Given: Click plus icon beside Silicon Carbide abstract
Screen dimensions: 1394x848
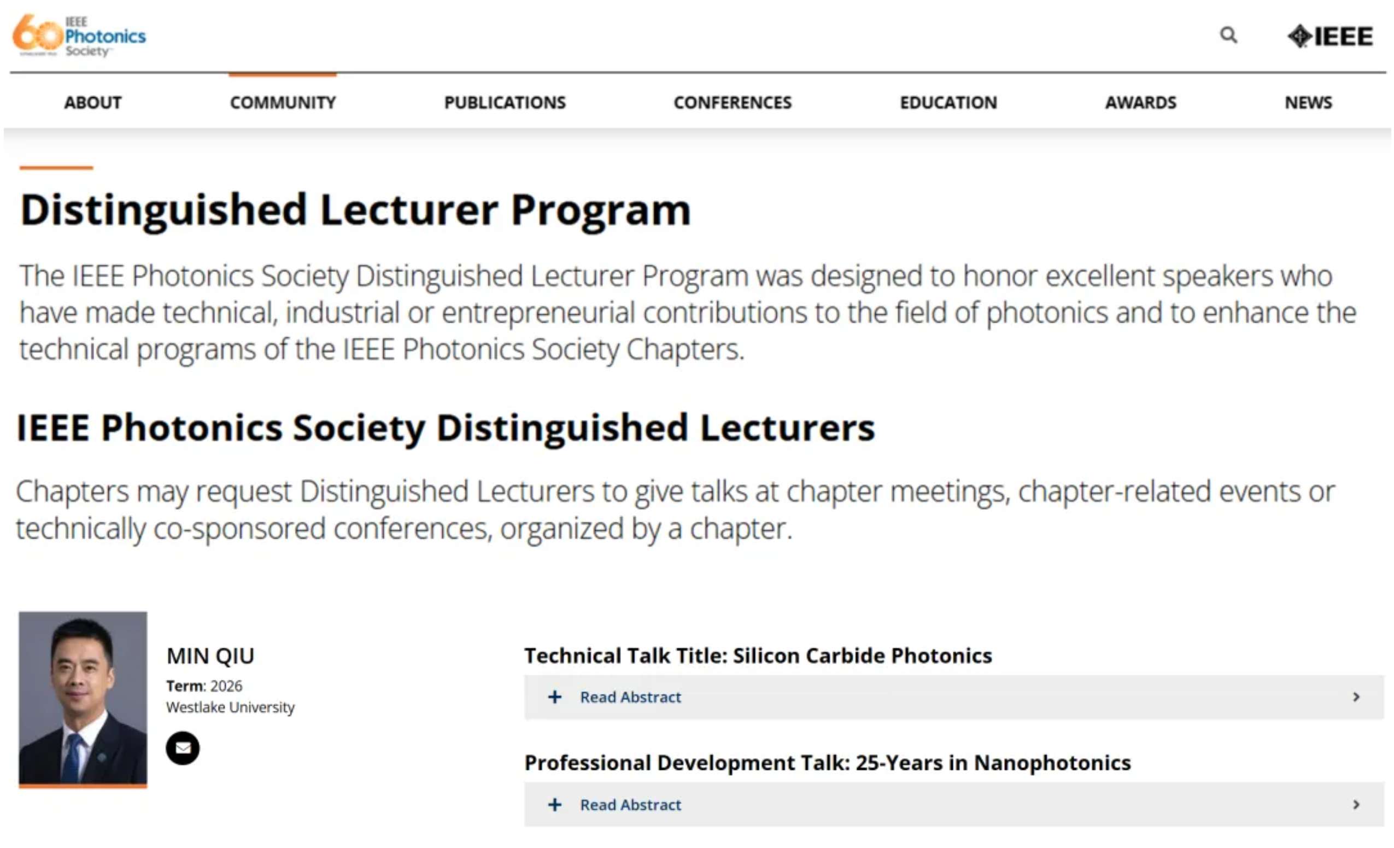Looking at the screenshot, I should tap(555, 697).
